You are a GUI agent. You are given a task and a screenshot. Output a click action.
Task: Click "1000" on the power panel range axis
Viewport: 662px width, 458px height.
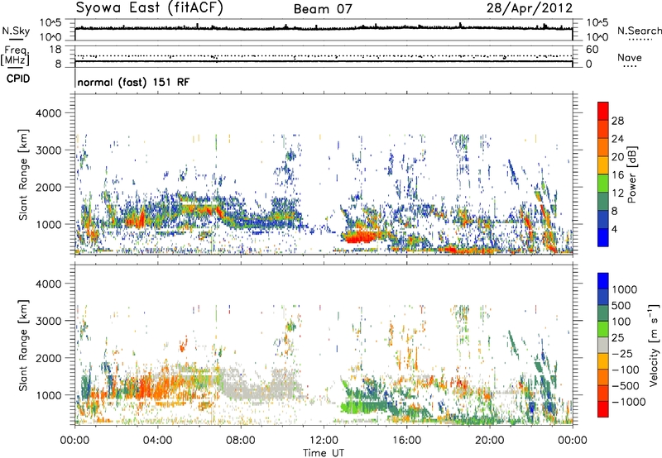[x=48, y=224]
